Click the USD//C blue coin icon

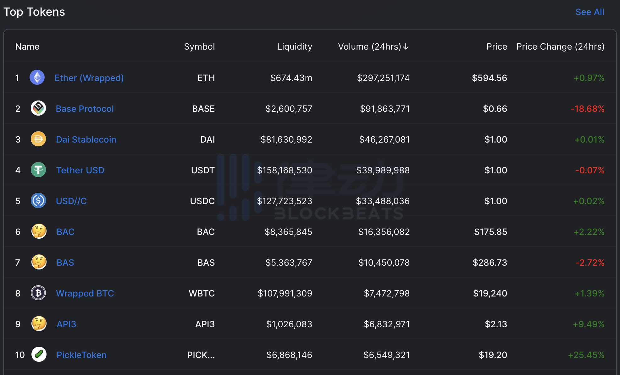[x=38, y=201]
